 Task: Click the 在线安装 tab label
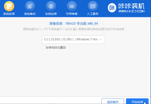51,14
